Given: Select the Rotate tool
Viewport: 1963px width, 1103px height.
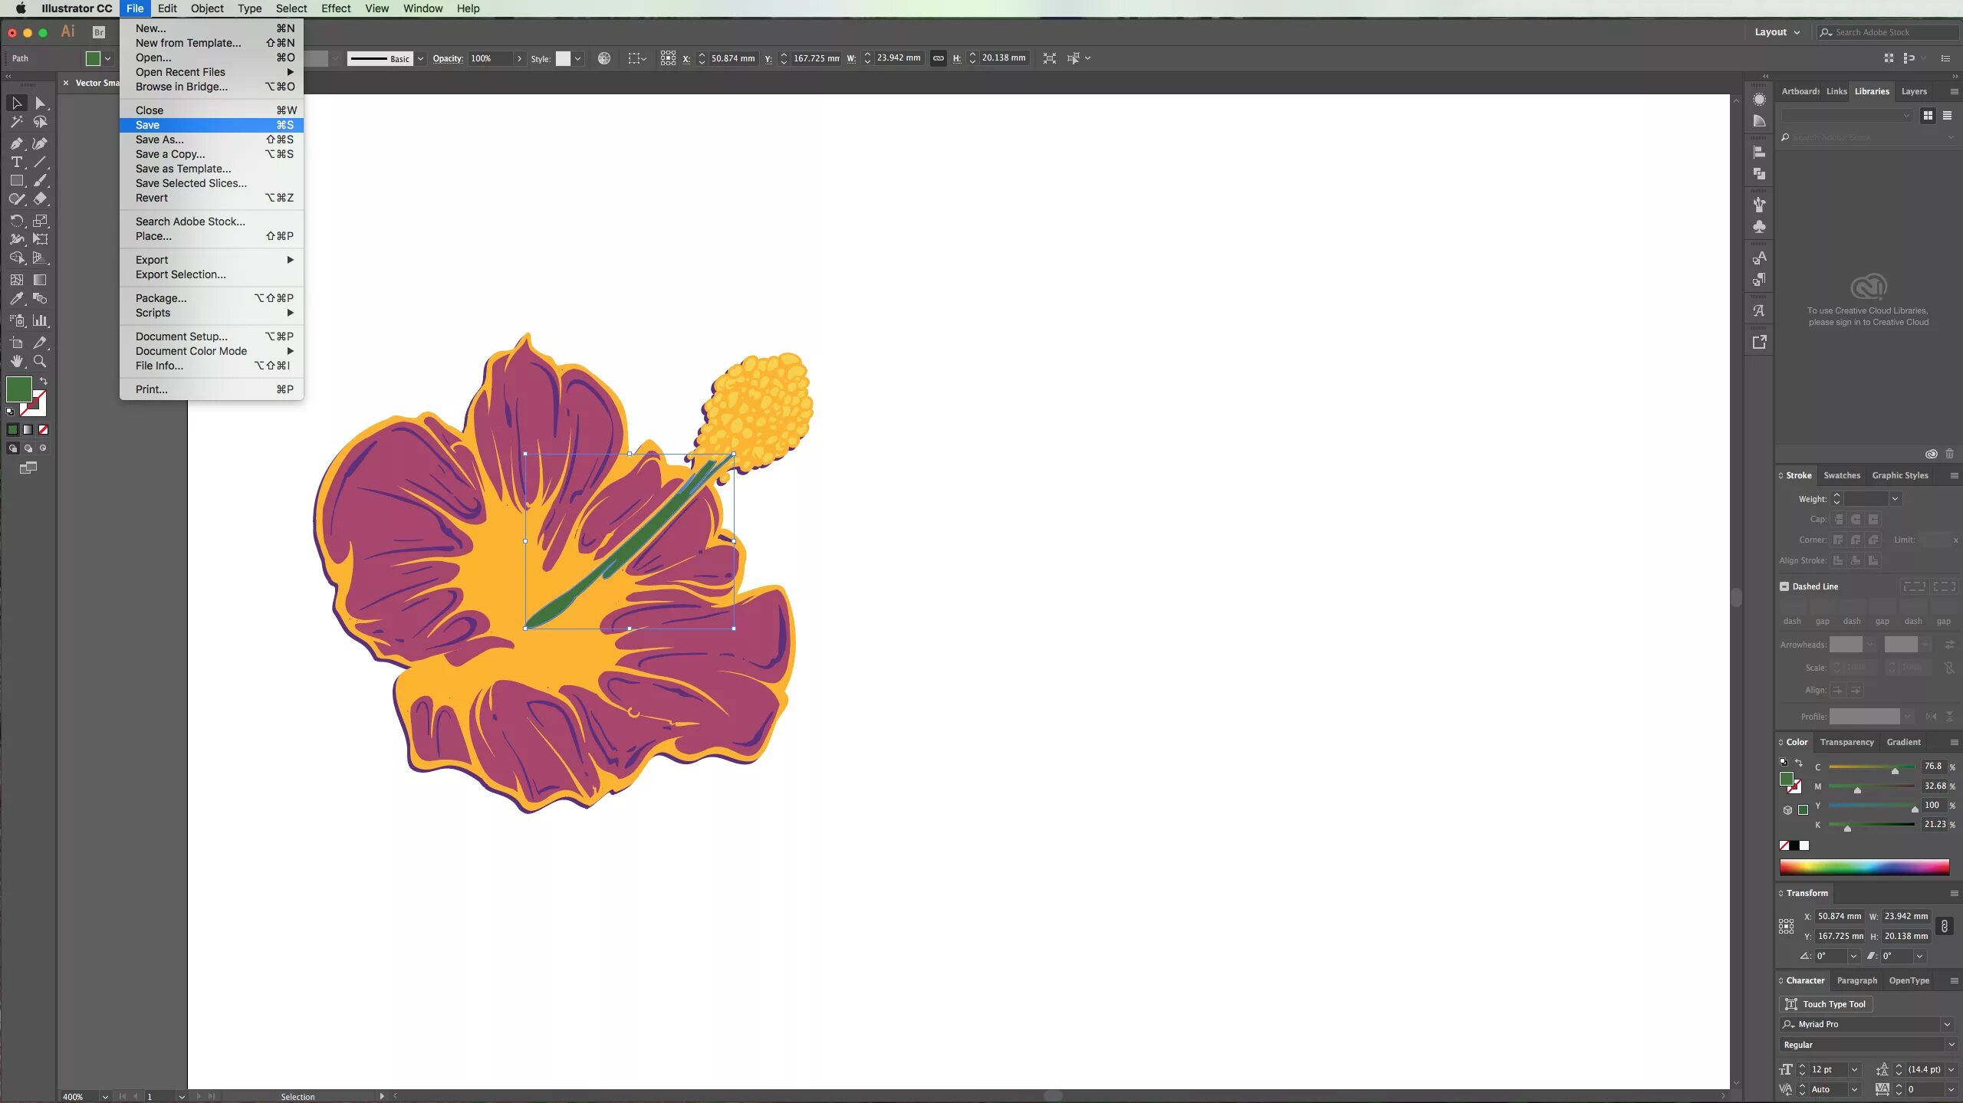Looking at the screenshot, I should 16,221.
